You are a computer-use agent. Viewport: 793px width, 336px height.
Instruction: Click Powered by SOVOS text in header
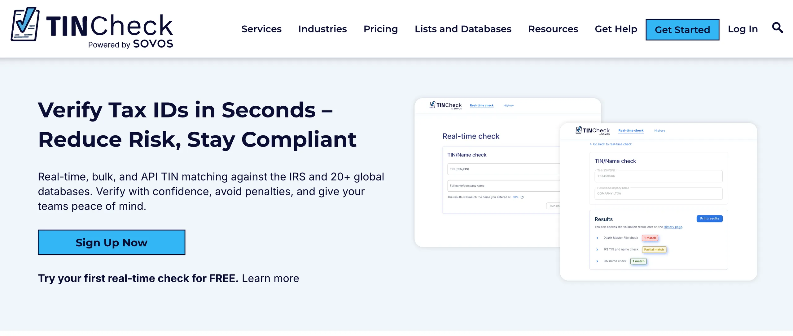pos(130,44)
